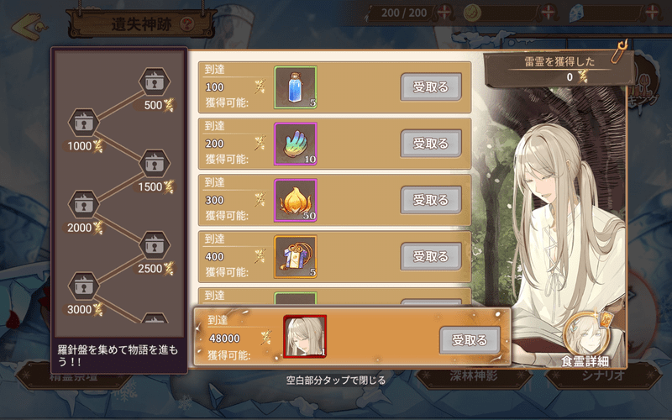Tap the blue potion bottle reward
672x420 pixels.
pyautogui.click(x=296, y=87)
